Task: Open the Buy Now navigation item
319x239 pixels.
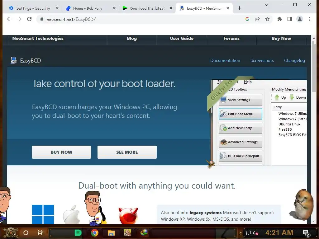Action: (281, 38)
